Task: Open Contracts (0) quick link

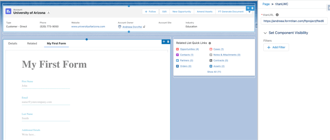Action: 221,61
